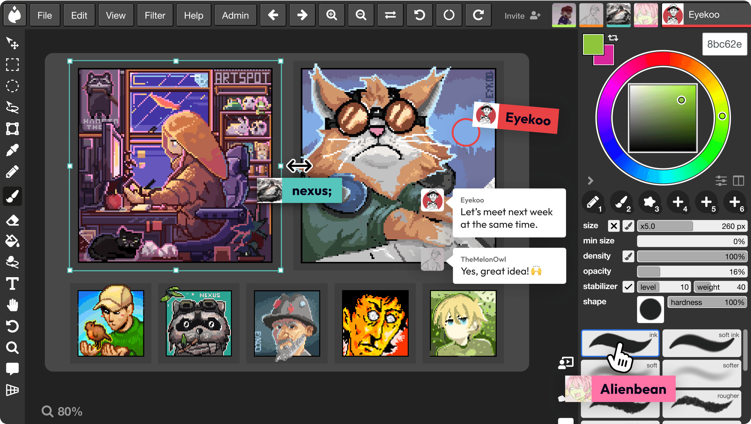Open the advanced sliders settings panel
Screen dimensions: 751x424
tap(721, 181)
